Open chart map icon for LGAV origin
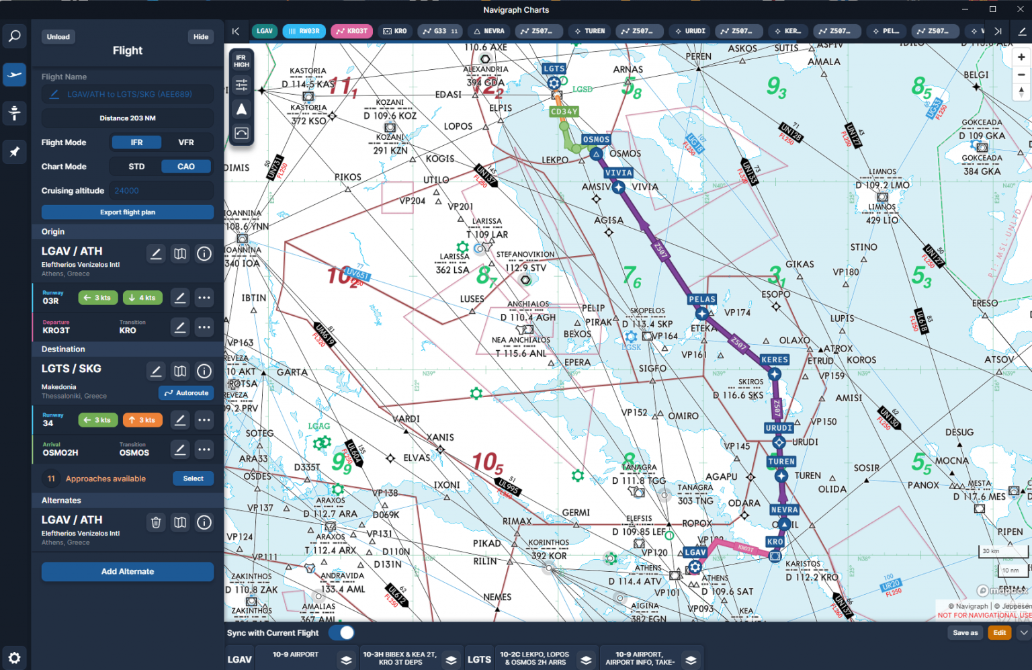1032x670 pixels. 180,253
